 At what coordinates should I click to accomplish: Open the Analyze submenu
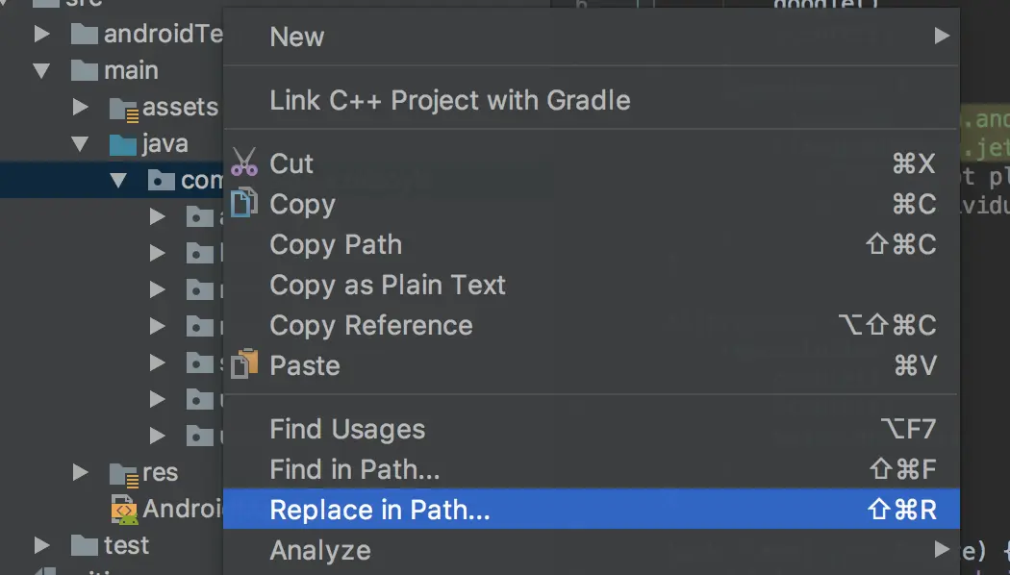pyautogui.click(x=320, y=551)
